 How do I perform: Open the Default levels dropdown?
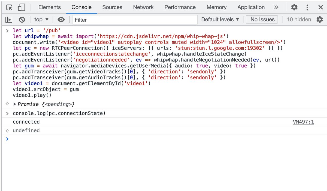coord(220,19)
